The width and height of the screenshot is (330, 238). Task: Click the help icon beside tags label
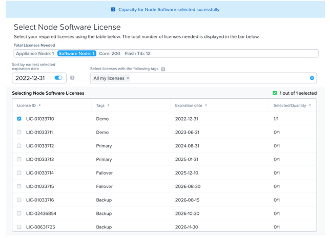point(163,69)
